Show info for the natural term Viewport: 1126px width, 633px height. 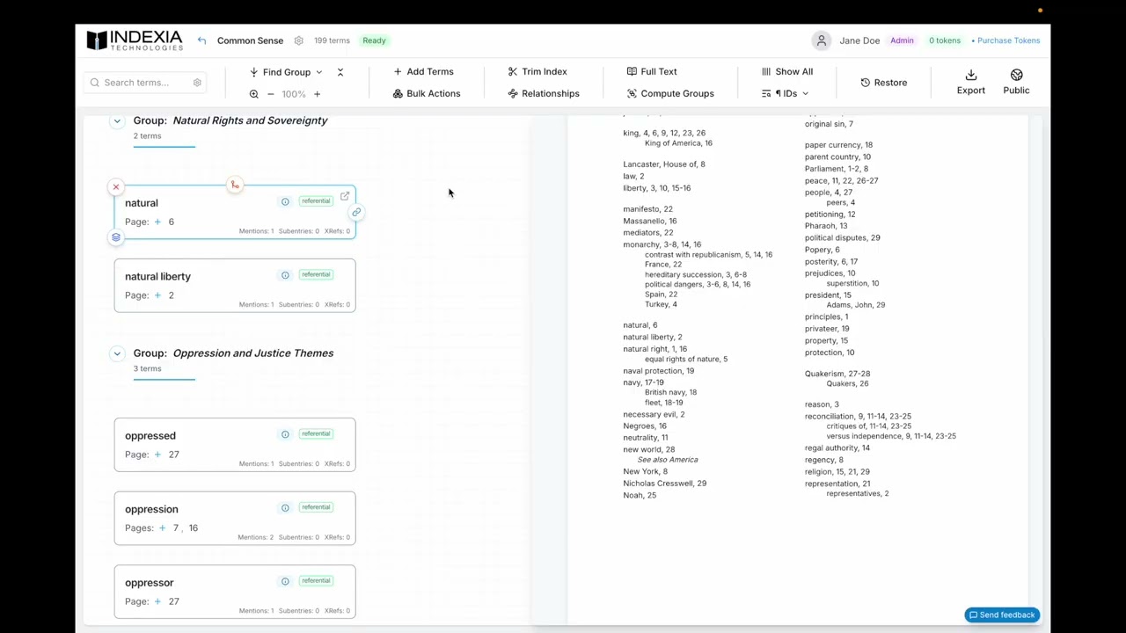(x=285, y=202)
